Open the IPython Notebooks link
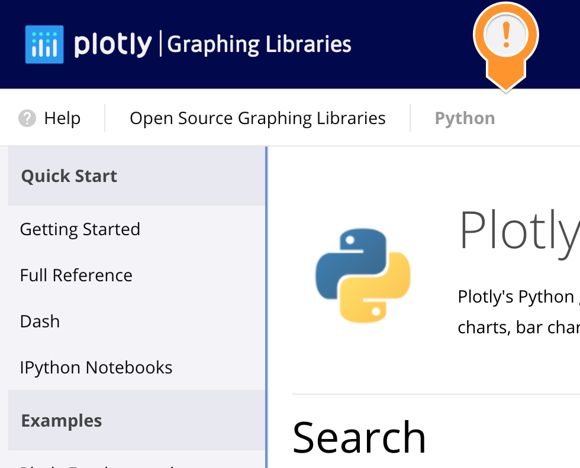The image size is (580, 468). (96, 368)
